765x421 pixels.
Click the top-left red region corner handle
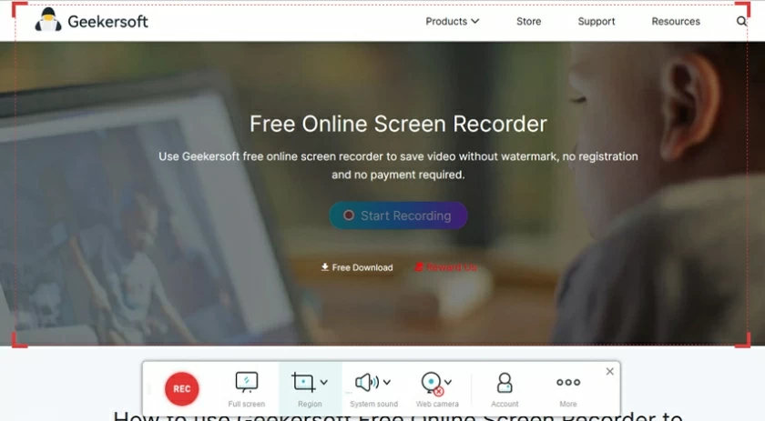[18, 9]
